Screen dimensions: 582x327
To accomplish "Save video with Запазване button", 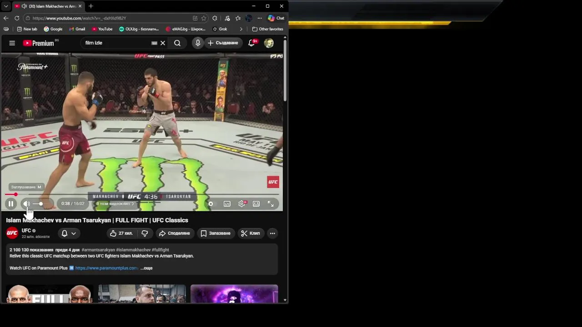I will pyautogui.click(x=216, y=233).
